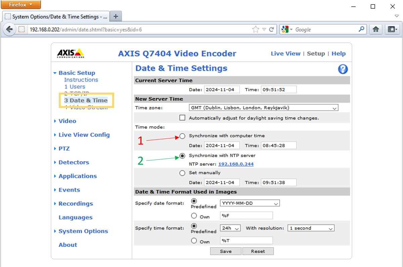Open the Time zone dropdown
Viewport: 403px width, 267px height.
[264, 108]
